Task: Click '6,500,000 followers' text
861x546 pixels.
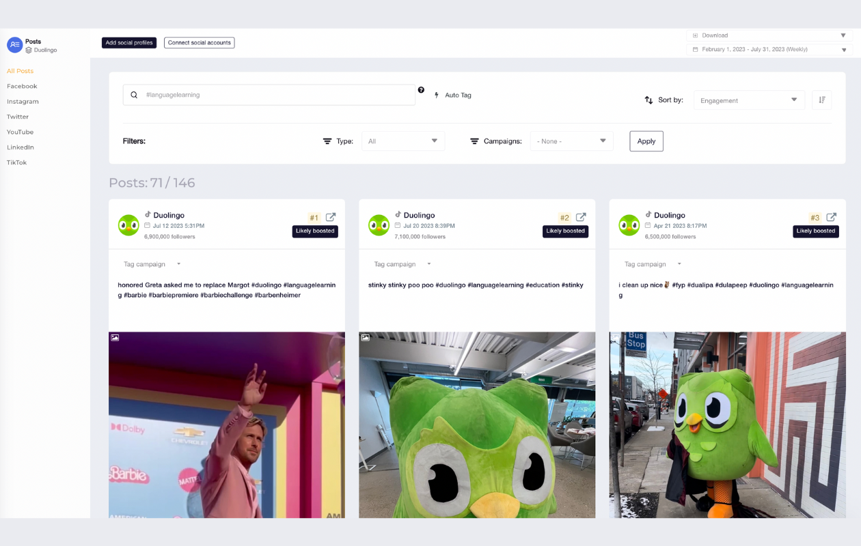Action: 670,237
